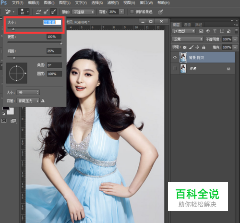Open the 视图(V) menu
The image size is (240, 223).
129,3
